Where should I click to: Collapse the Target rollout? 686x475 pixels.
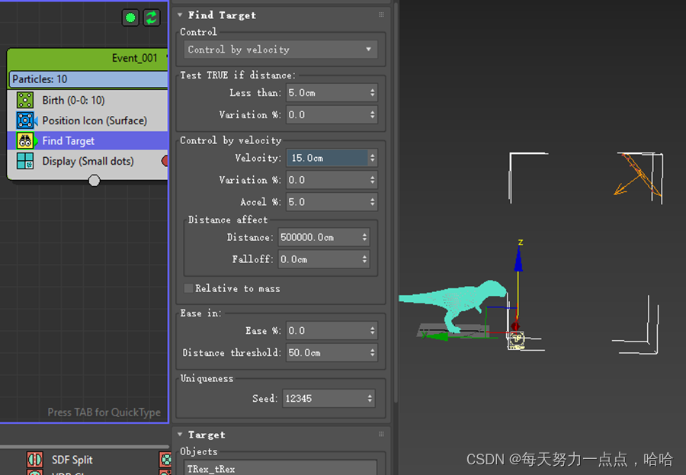180,435
